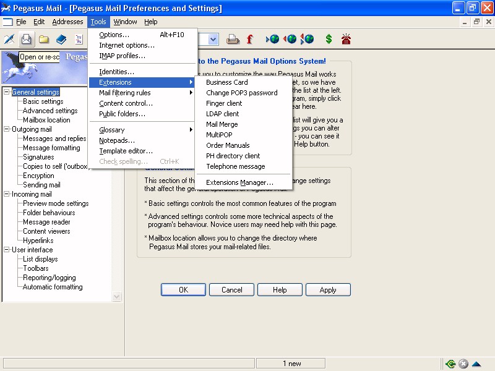This screenshot has width=495, height=371.
Task: Open the MultiPOP extension
Action: point(243,135)
